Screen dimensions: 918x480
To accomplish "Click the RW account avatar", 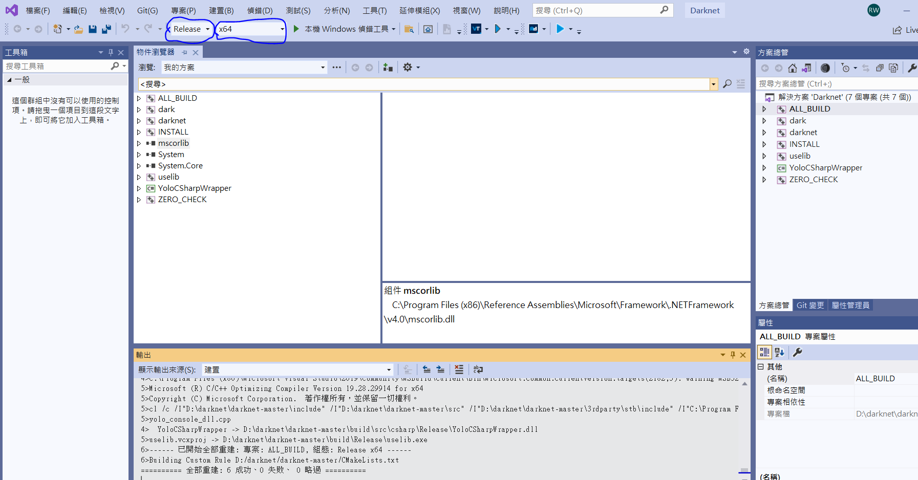I will 874,10.
